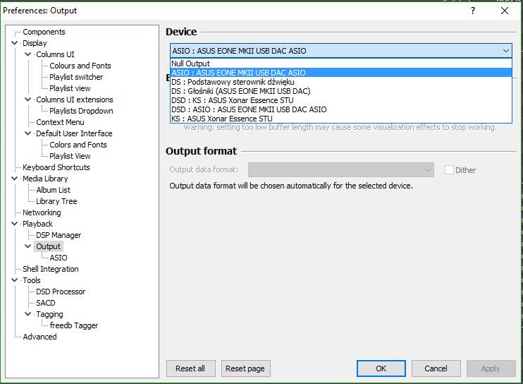The width and height of the screenshot is (523, 384).
Task: Open ASIO page under Output
Action: click(59, 258)
